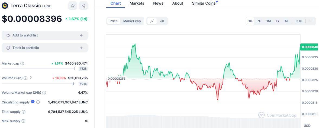
Task: Set chart range to All
Action: point(286,21)
